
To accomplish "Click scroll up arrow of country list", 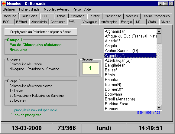I will click(x=159, y=31).
